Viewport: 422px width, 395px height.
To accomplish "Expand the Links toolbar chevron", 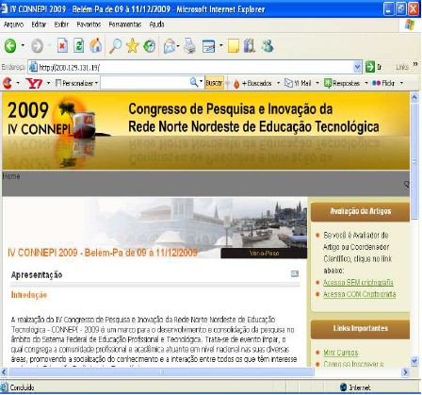I will pos(415,64).
